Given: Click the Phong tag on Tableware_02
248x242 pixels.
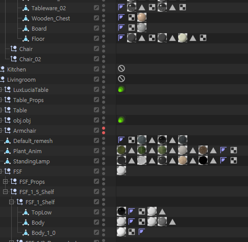Looking at the screenshot, I should pyautogui.click(x=121, y=7).
